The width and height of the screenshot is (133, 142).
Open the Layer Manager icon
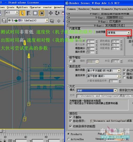coord(4,21)
